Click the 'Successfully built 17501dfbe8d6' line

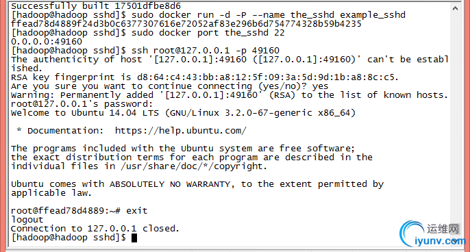96,6
